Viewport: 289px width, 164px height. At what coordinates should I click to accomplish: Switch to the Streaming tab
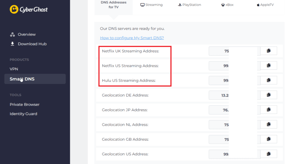click(151, 5)
